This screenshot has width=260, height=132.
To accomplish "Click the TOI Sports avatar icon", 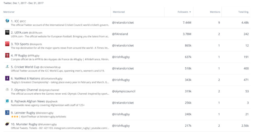I will point(7,44).
